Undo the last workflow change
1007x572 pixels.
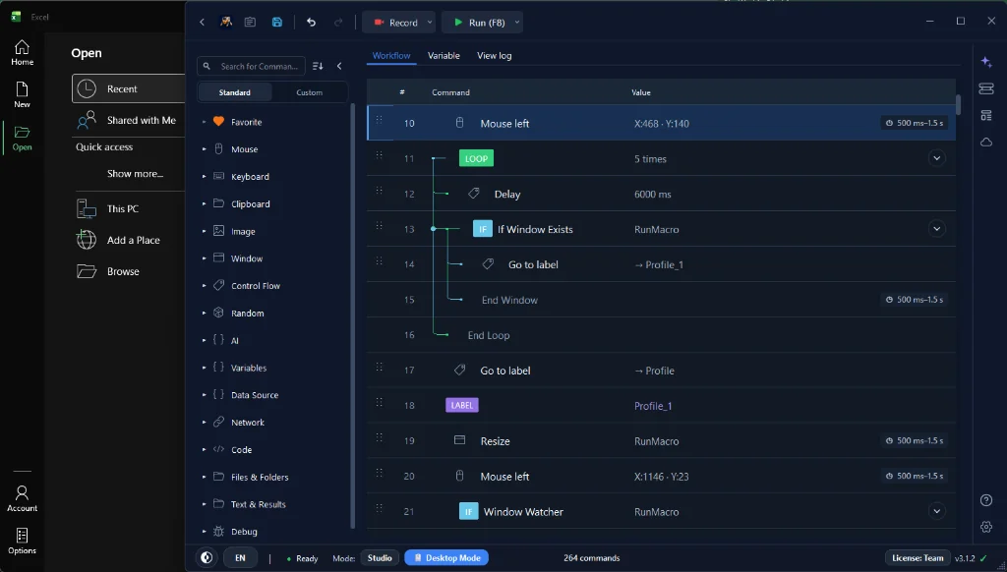pos(312,23)
